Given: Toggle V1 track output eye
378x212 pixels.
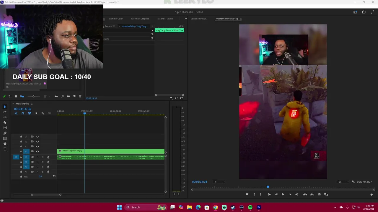Looking at the screenshot, I should (38, 151).
